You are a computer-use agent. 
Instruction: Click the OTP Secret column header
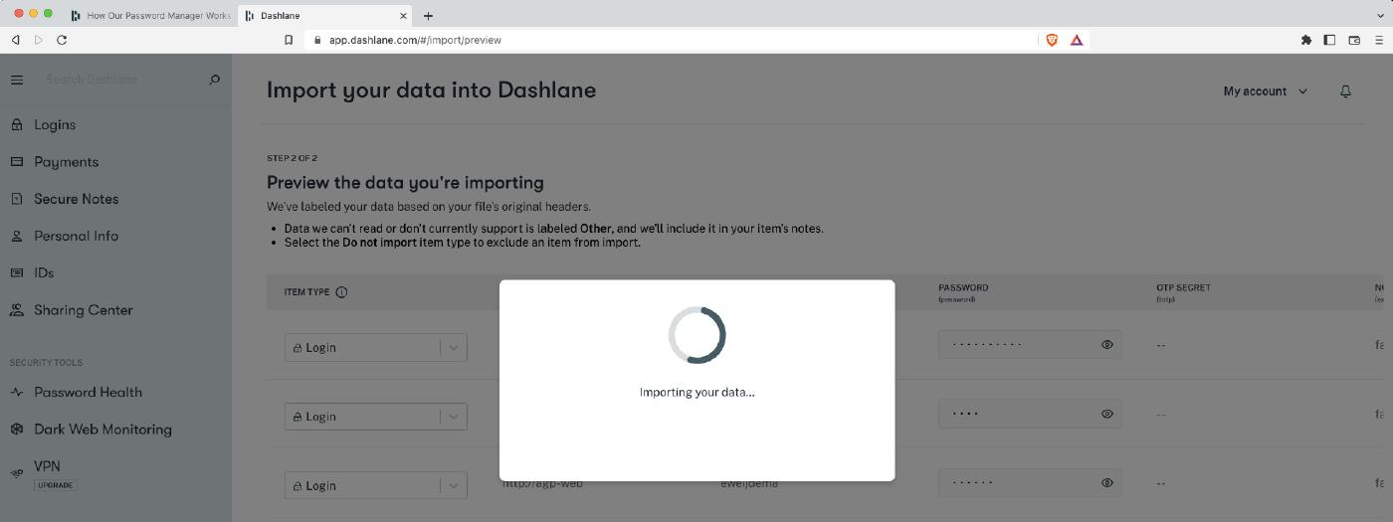click(1183, 288)
